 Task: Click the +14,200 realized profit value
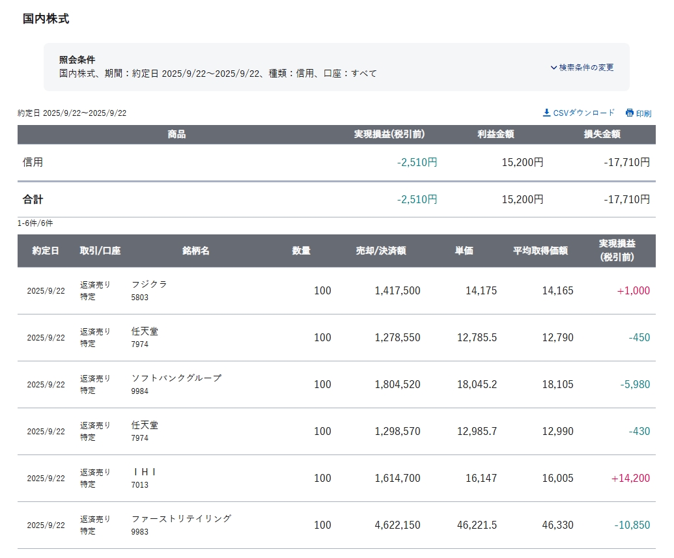pyautogui.click(x=630, y=479)
